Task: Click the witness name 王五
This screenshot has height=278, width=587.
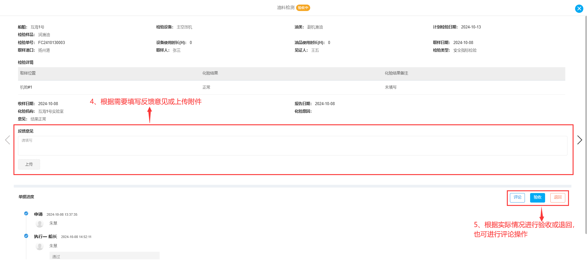Action: 315,50
